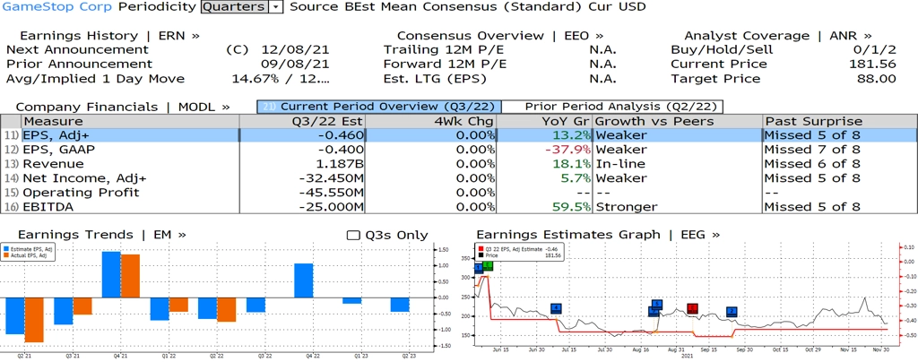Click the blue number 2 event marker
918x362 pixels.
click(732, 312)
